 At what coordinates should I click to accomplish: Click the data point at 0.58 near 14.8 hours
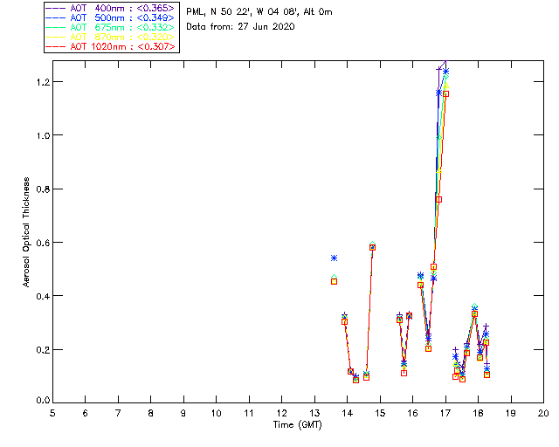click(372, 247)
